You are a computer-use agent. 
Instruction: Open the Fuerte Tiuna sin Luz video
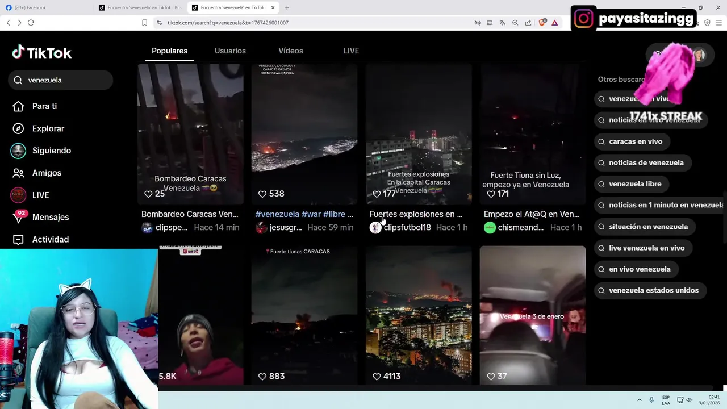(533, 133)
